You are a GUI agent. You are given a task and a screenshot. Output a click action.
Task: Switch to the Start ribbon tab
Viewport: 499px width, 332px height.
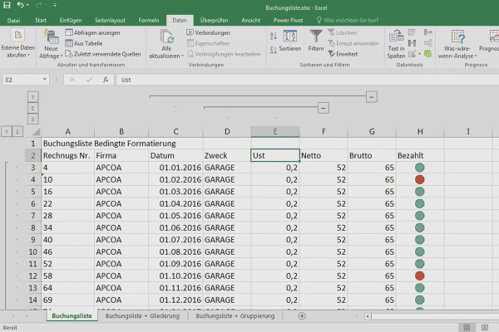click(x=41, y=20)
